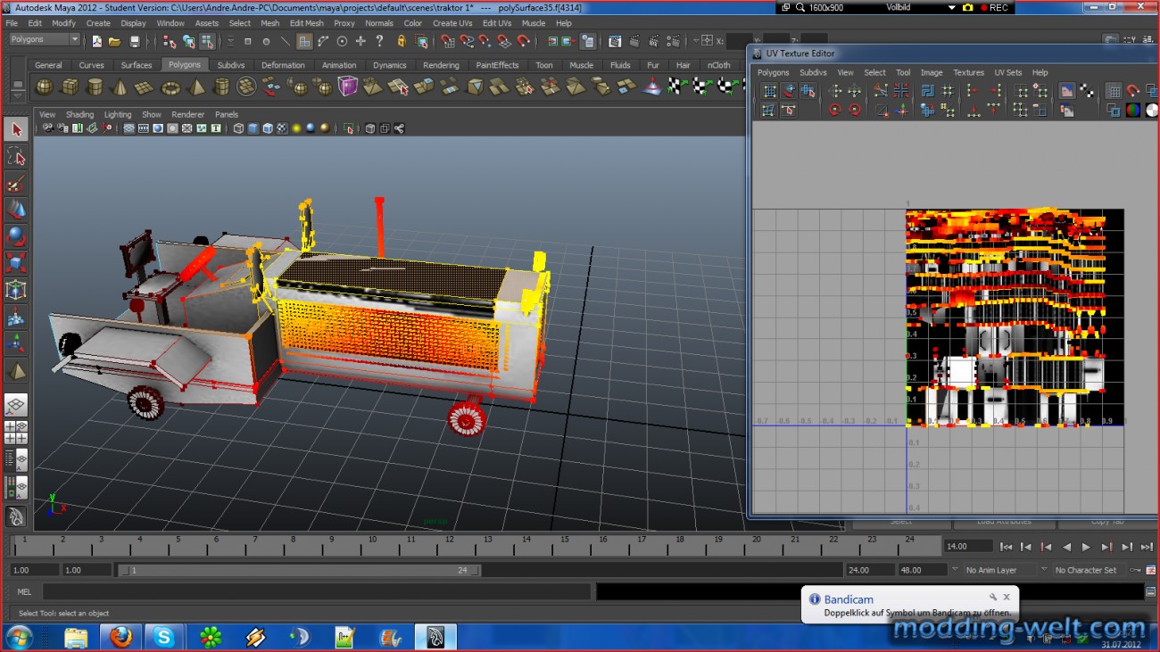This screenshot has height=652, width=1160.
Task: Play animation backwards
Action: click(1066, 547)
